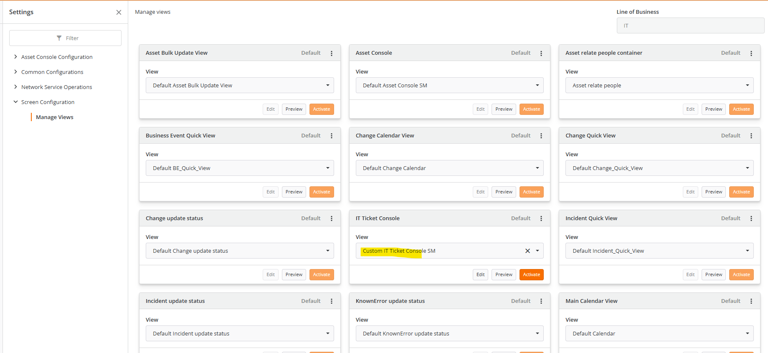This screenshot has width=768, height=353.
Task: Activate the Asset relate people container view
Action: 741,109
